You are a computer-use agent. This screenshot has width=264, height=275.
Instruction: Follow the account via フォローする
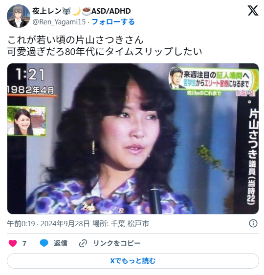click(113, 22)
